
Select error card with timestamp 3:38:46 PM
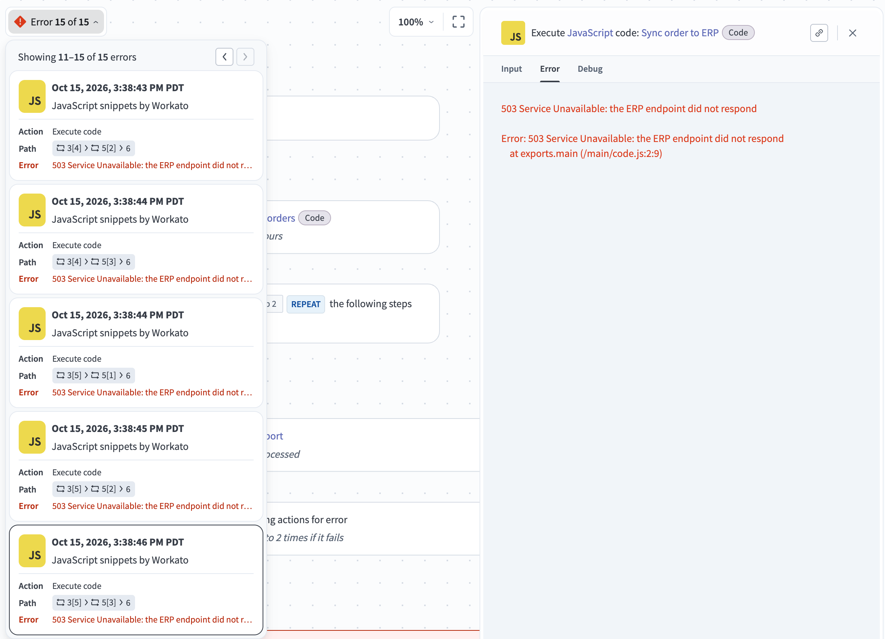[136, 580]
